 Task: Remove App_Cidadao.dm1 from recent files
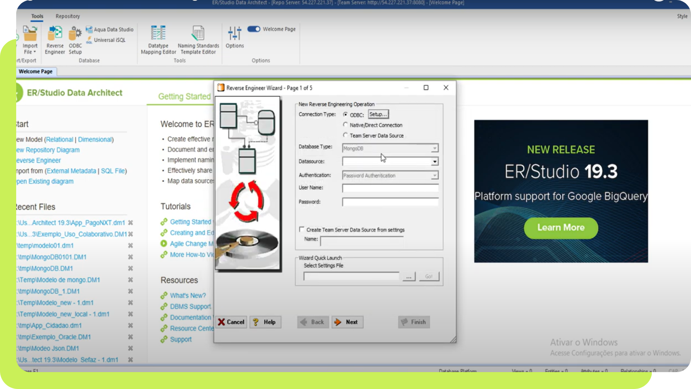[x=131, y=326]
